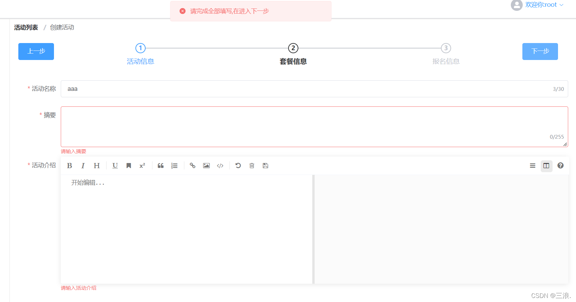Viewport: 576px width, 302px height.
Task: Apply underline formatting in editor toolbar
Action: click(x=115, y=165)
